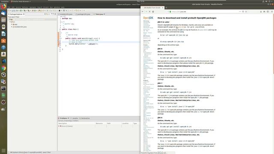Open LibreOffice Writer from the dock
This screenshot has width=274, height=154.
click(3, 34)
